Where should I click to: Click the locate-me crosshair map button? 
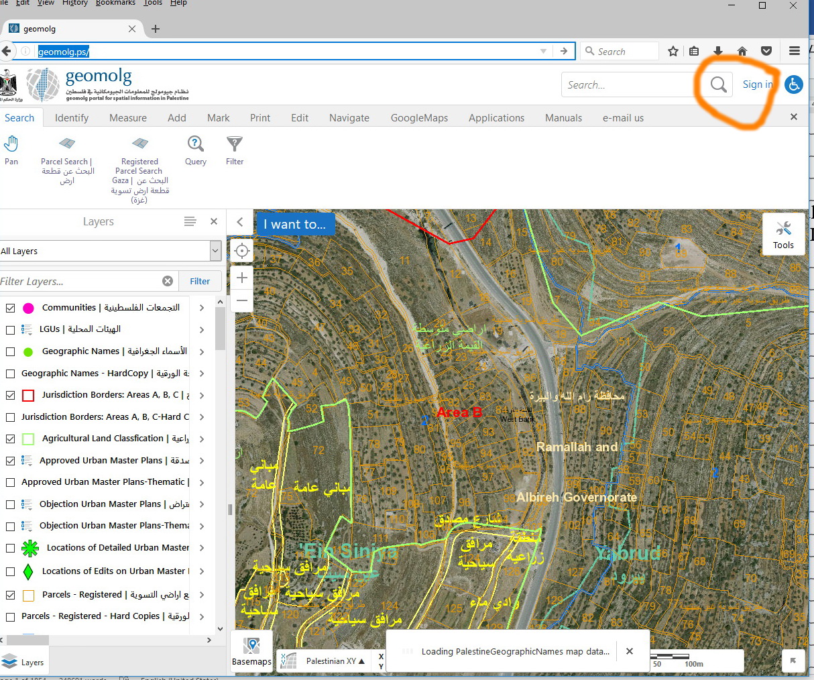tap(242, 251)
